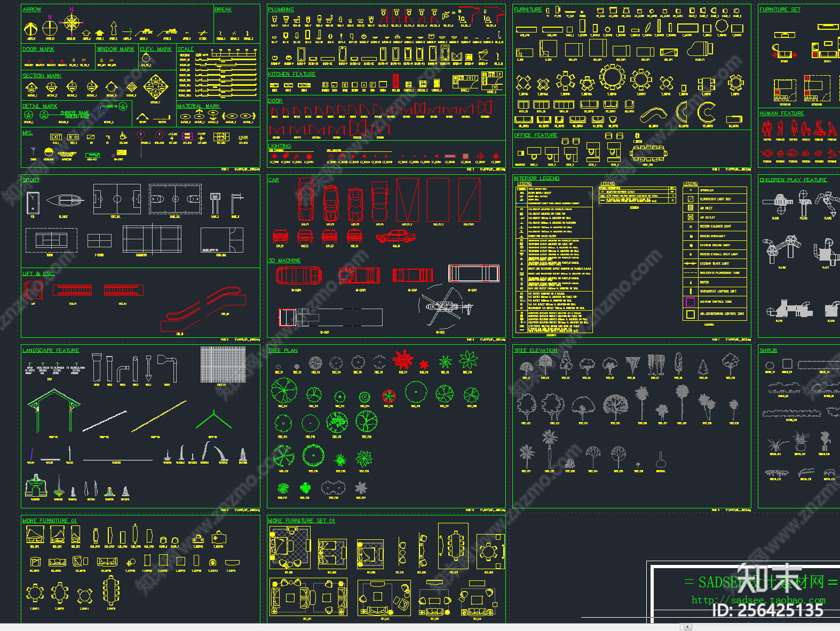840x631 pixels.
Task: Select the bedroom set with hatched rug
Action: (290, 548)
